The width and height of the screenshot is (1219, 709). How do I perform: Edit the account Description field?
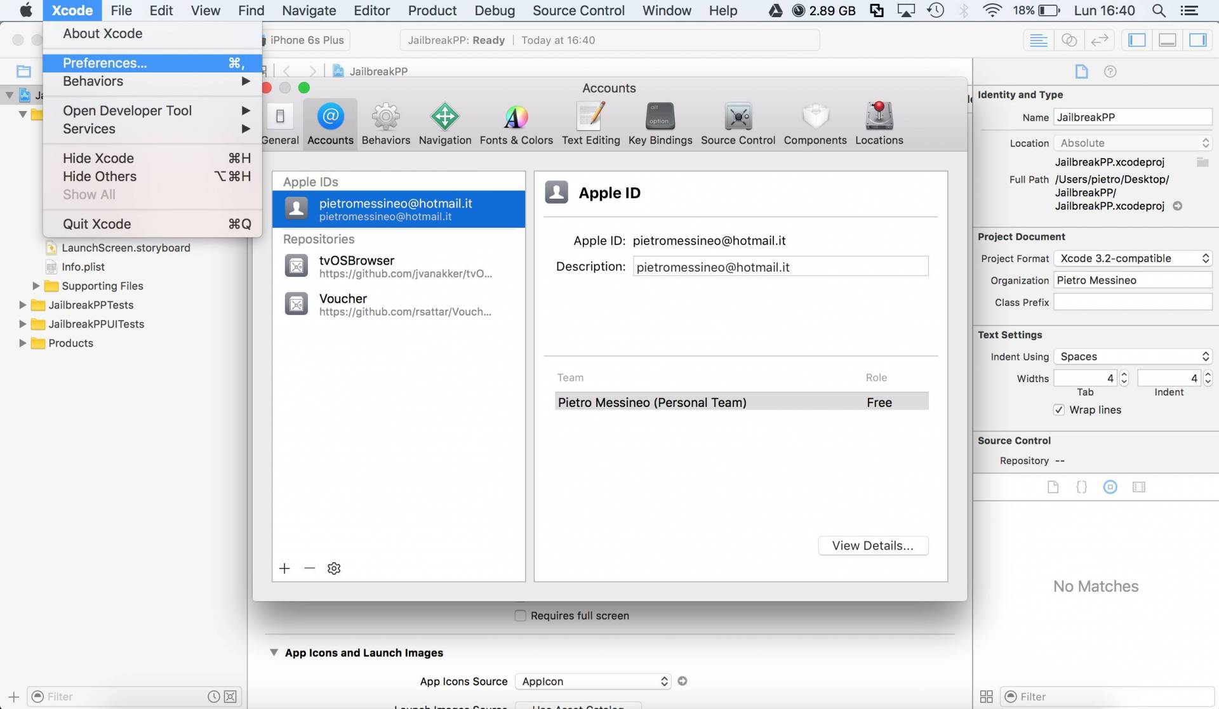[x=780, y=267]
